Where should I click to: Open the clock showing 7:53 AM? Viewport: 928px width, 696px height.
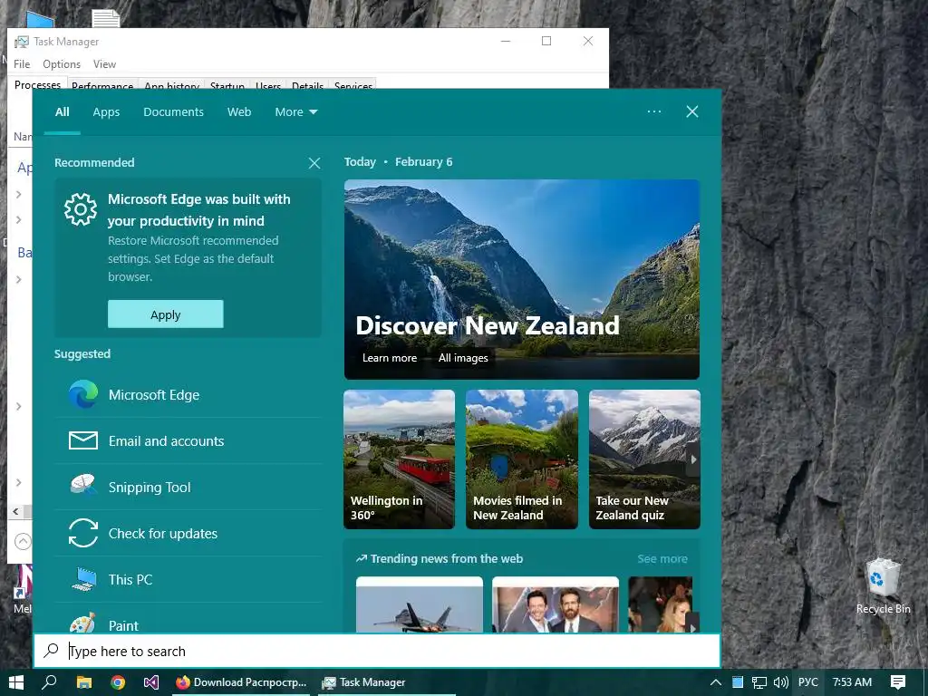(x=852, y=682)
